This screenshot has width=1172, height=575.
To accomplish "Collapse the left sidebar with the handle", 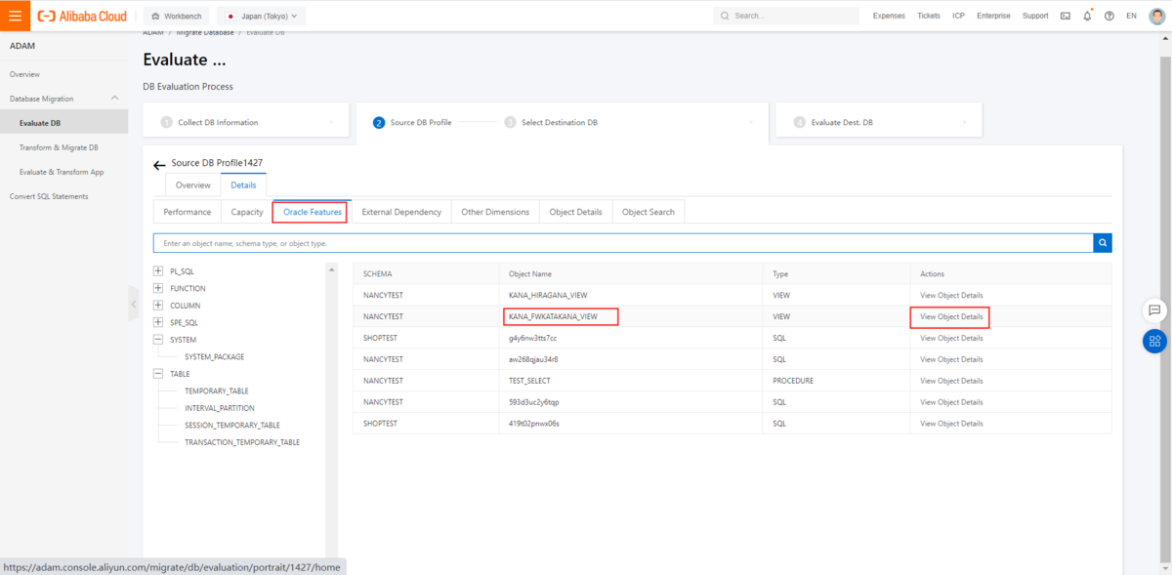I will click(133, 304).
